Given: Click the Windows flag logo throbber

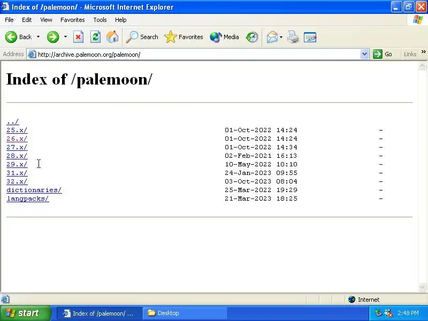Looking at the screenshot, I should tap(418, 20).
